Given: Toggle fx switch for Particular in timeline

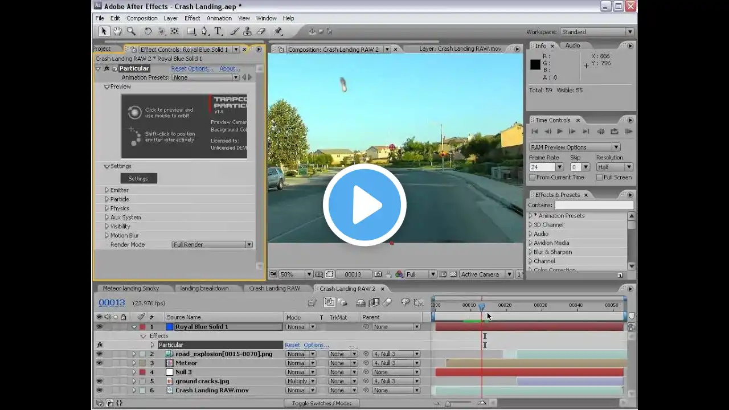Looking at the screenshot, I should tap(100, 345).
